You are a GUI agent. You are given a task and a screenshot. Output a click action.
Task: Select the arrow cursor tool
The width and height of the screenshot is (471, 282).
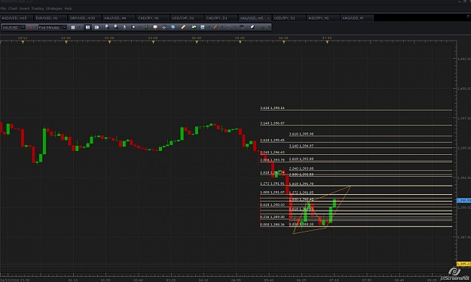click(x=124, y=27)
